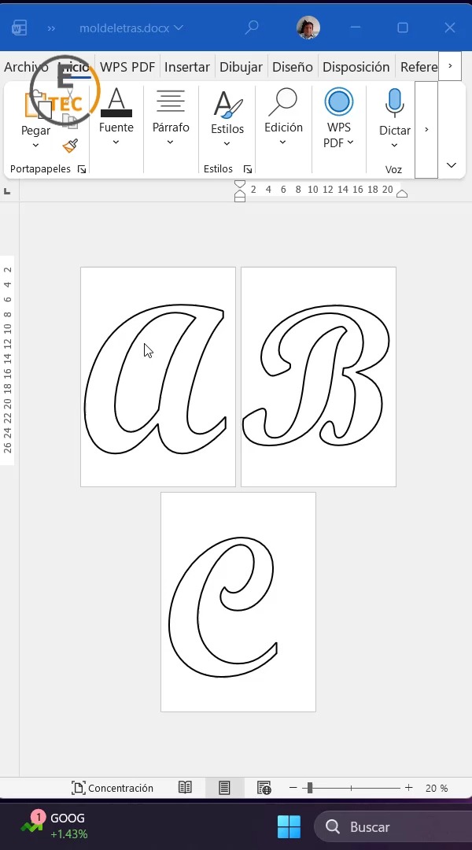
Task: Select the letter A page
Action: coord(158,377)
